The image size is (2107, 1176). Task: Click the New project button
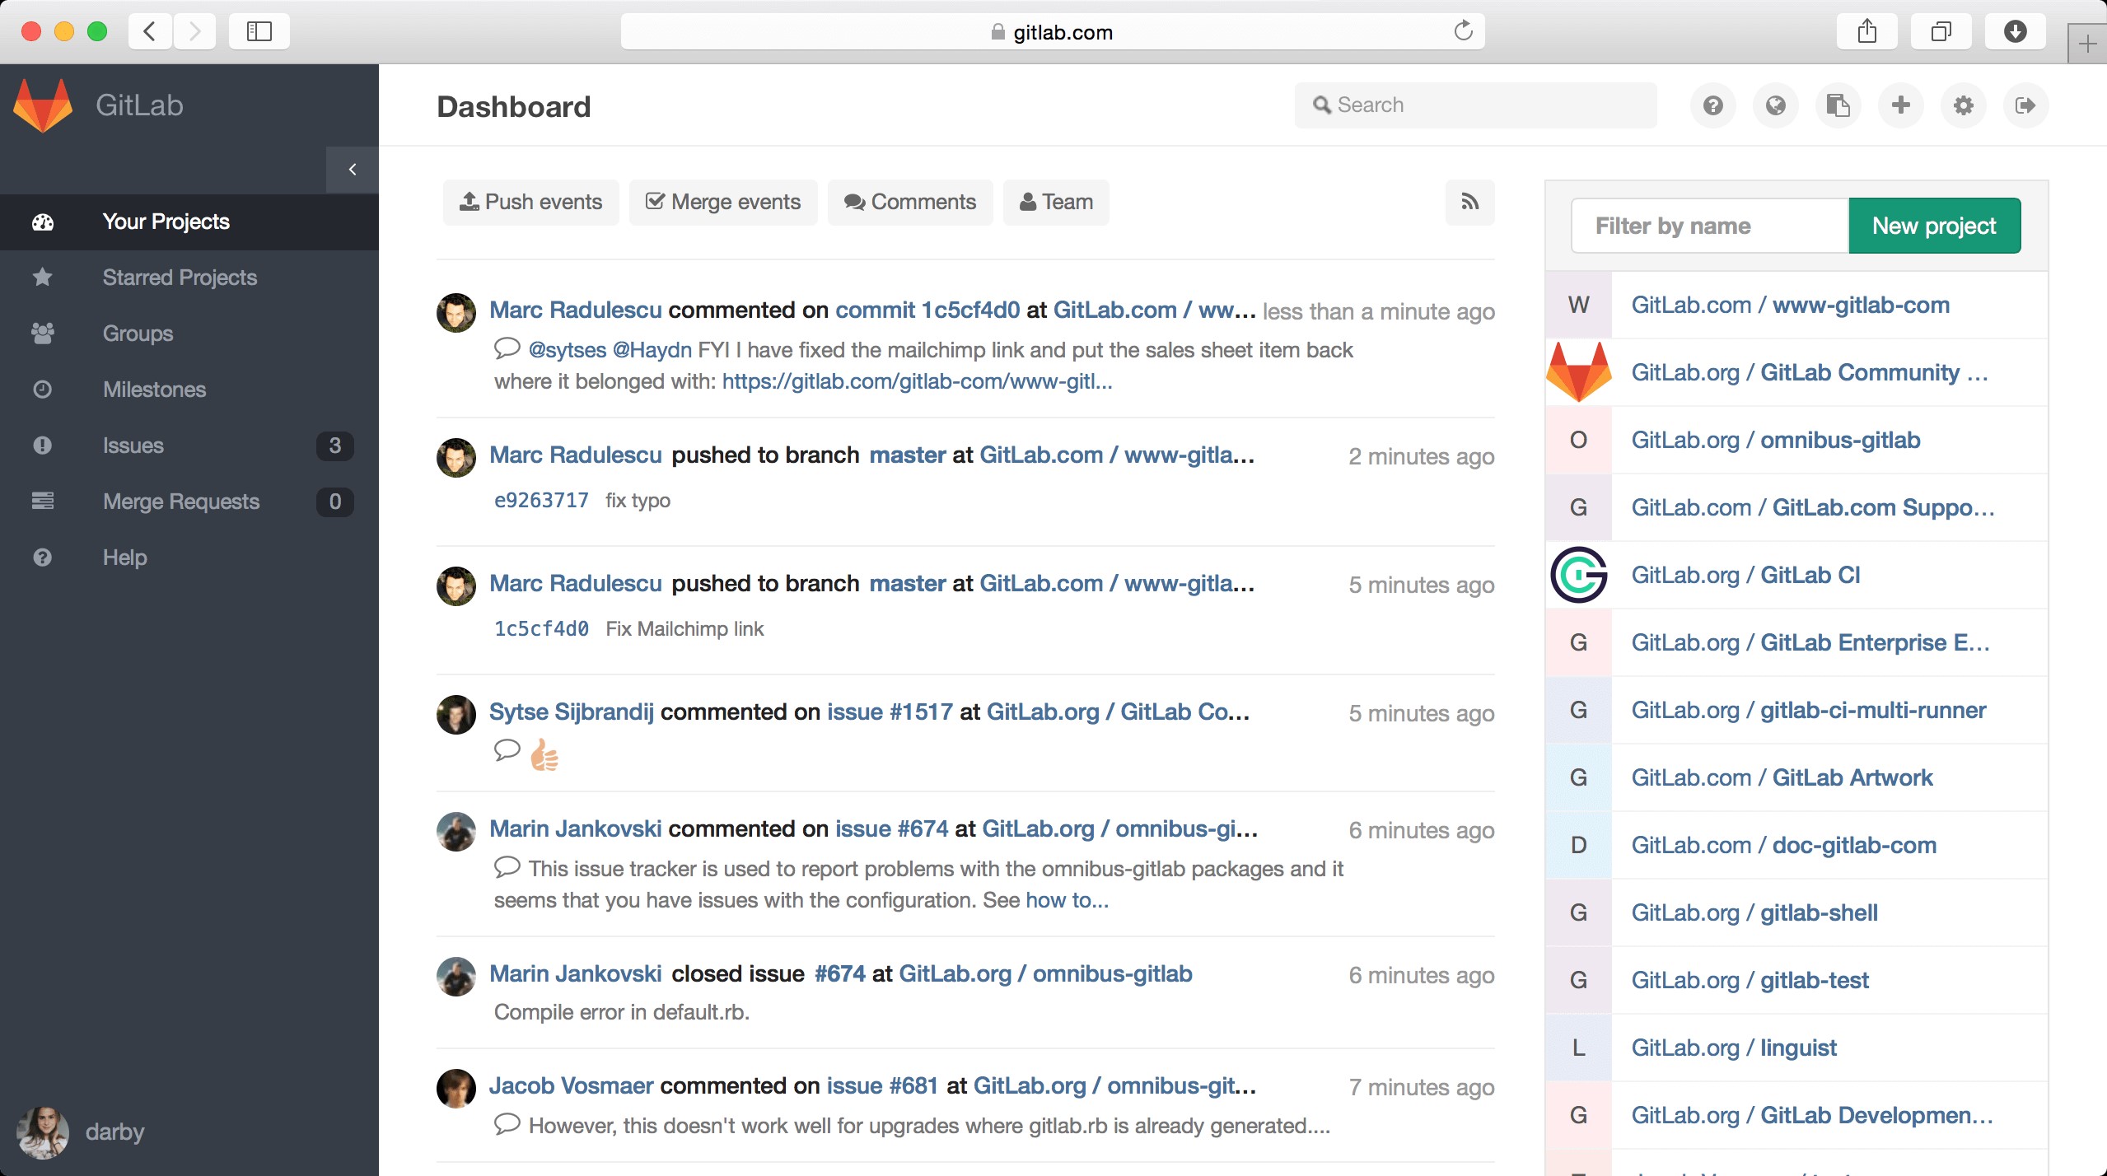pyautogui.click(x=1933, y=226)
